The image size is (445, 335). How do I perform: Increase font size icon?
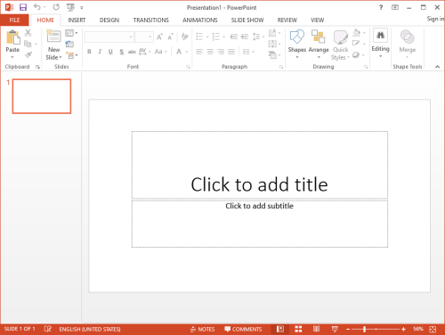point(159,37)
